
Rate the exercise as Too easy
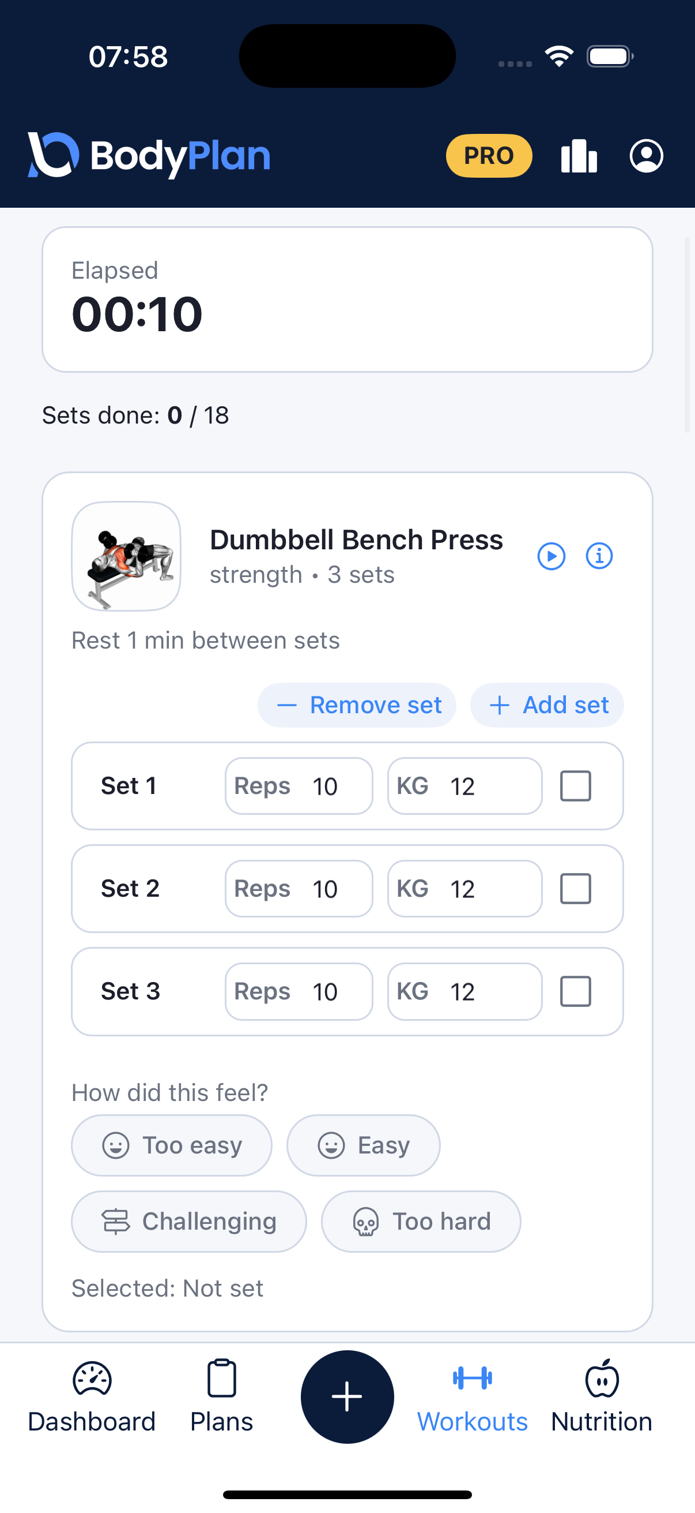(x=171, y=1145)
